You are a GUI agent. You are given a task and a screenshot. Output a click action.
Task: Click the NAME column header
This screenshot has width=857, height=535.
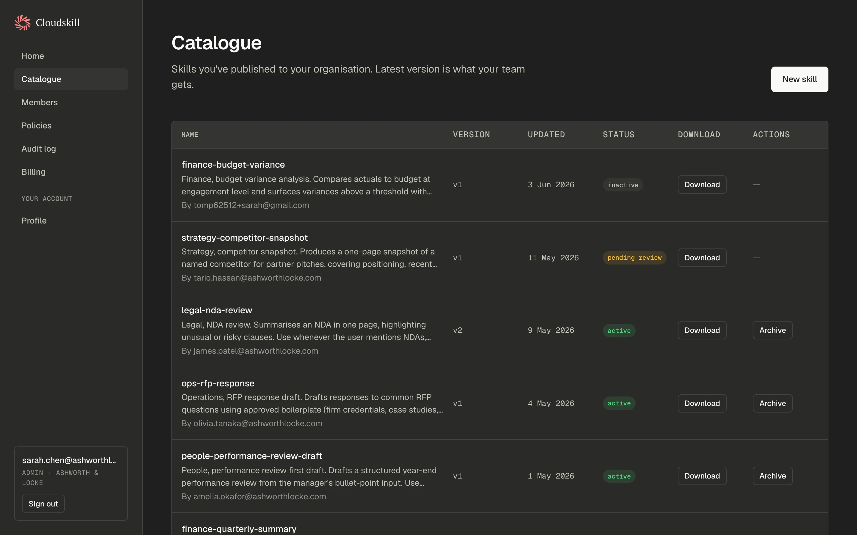pos(190,134)
